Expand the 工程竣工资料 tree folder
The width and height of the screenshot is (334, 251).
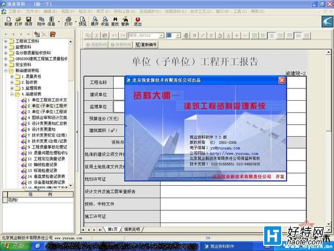click(6, 41)
